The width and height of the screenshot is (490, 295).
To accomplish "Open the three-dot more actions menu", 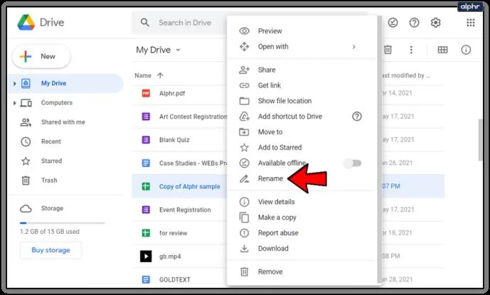I will (411, 50).
